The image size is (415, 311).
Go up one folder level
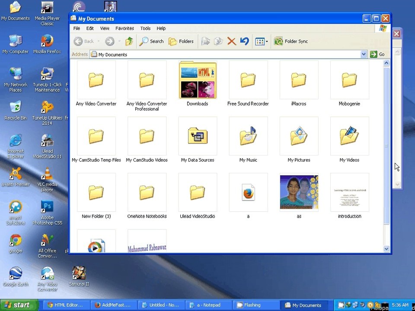click(129, 41)
